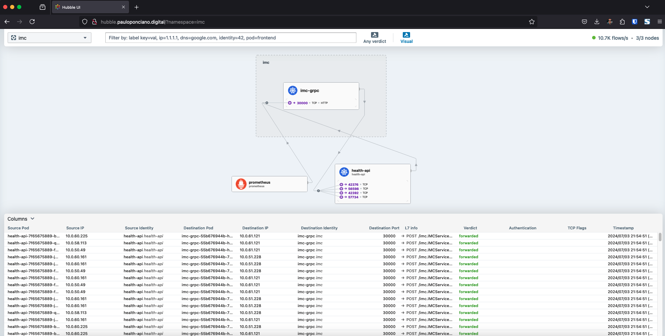Image resolution: width=665 pixels, height=336 pixels.
Task: Click port 30000 on imc-grpc card
Action: 302,103
